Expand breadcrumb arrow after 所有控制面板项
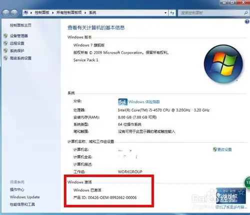The image size is (250, 215). (x=85, y=13)
